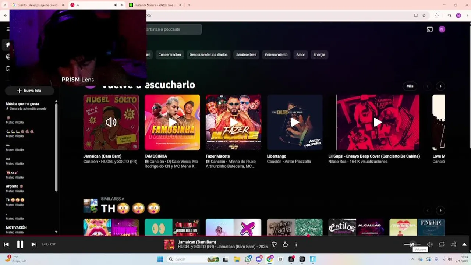Click the Más button

coord(410,86)
